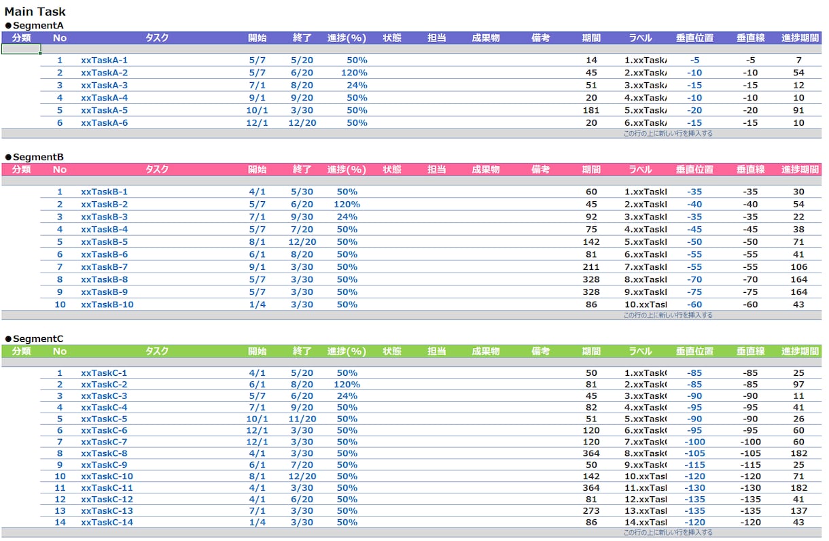The image size is (829, 541).
Task: Select 期間 value 181 in xxTaskA-5 row
Action: 591,110
